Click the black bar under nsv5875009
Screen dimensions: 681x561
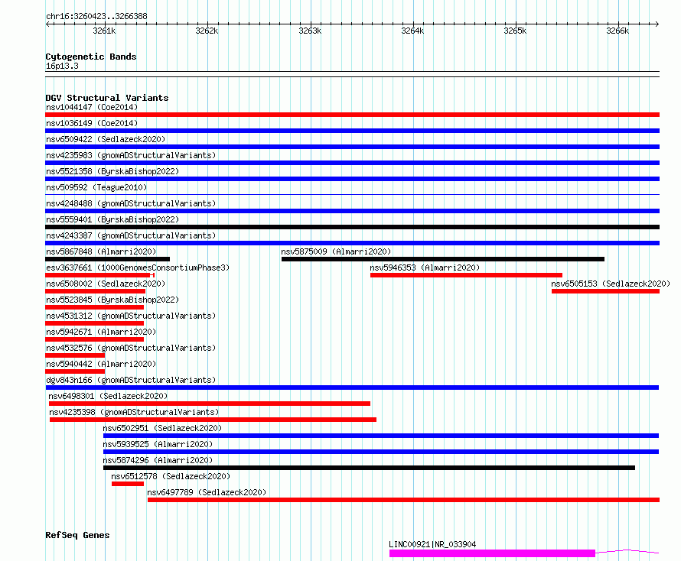pyautogui.click(x=443, y=259)
